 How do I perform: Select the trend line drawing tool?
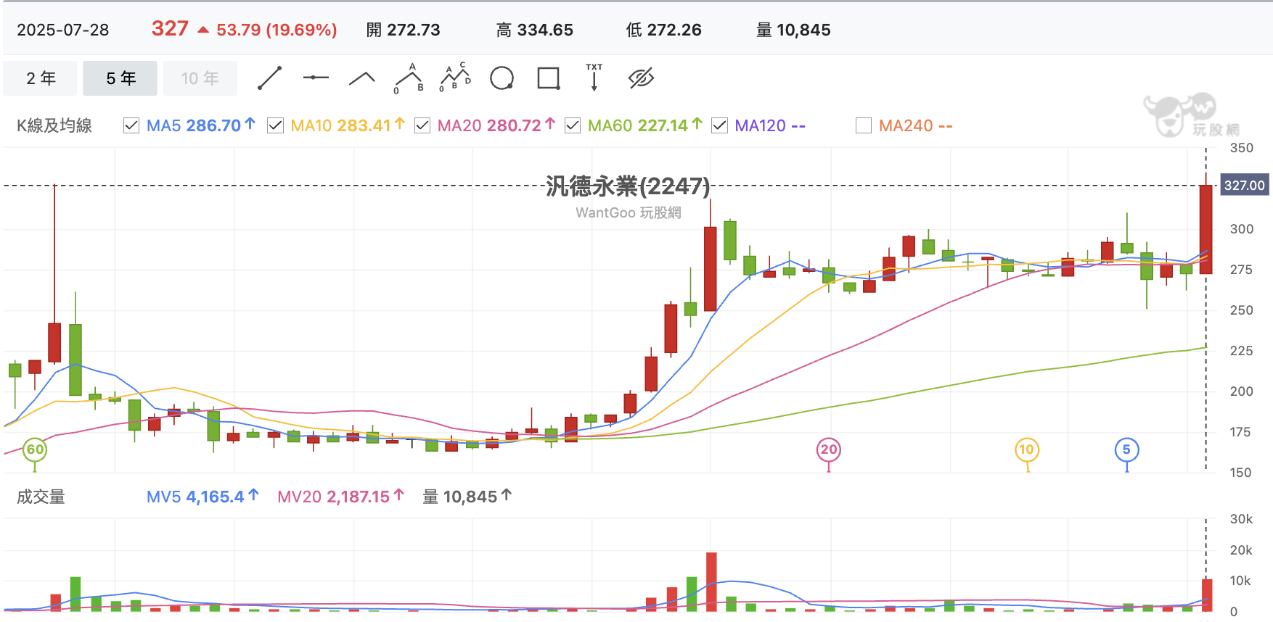point(269,78)
